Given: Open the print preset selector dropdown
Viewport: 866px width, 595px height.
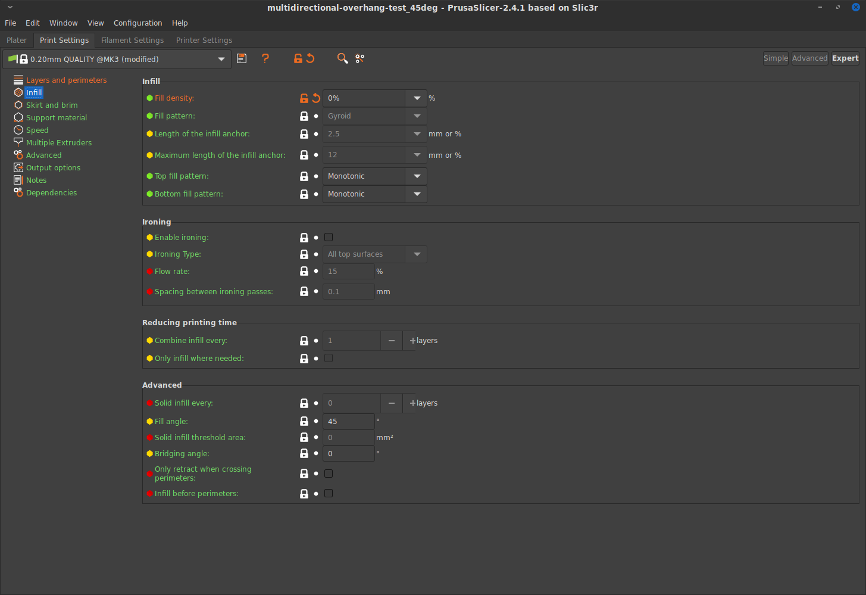Looking at the screenshot, I should click(221, 60).
